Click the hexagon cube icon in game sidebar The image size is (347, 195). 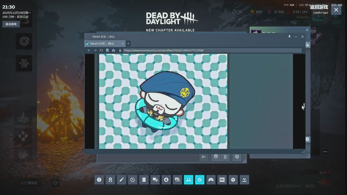click(24, 41)
